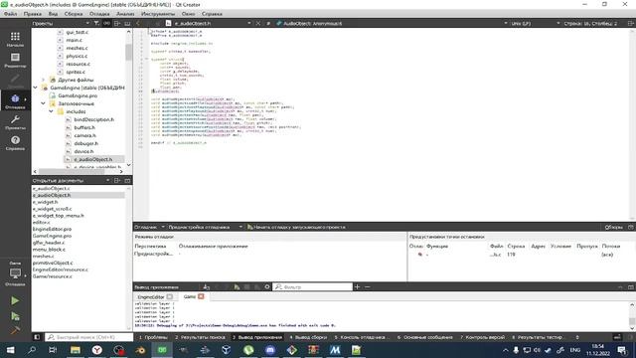Click the go-back arrow in editor toolbar

click(x=138, y=23)
